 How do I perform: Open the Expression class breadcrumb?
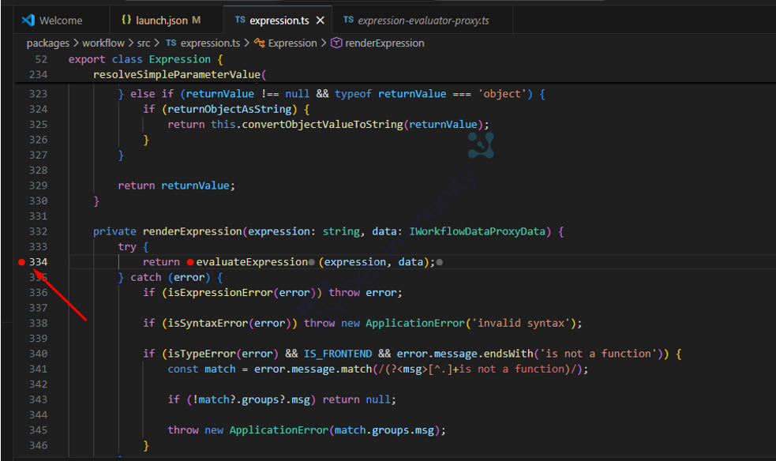293,43
